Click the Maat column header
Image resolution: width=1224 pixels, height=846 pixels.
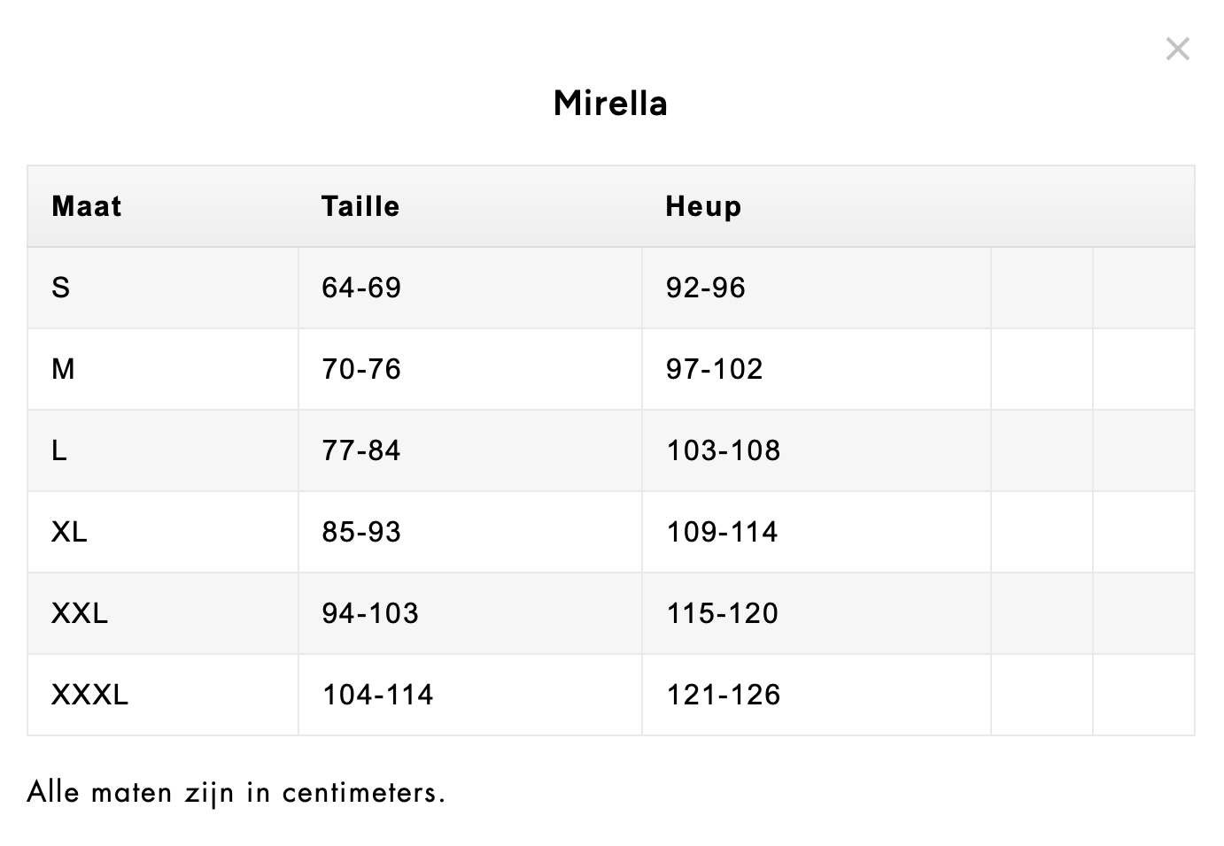(x=87, y=206)
